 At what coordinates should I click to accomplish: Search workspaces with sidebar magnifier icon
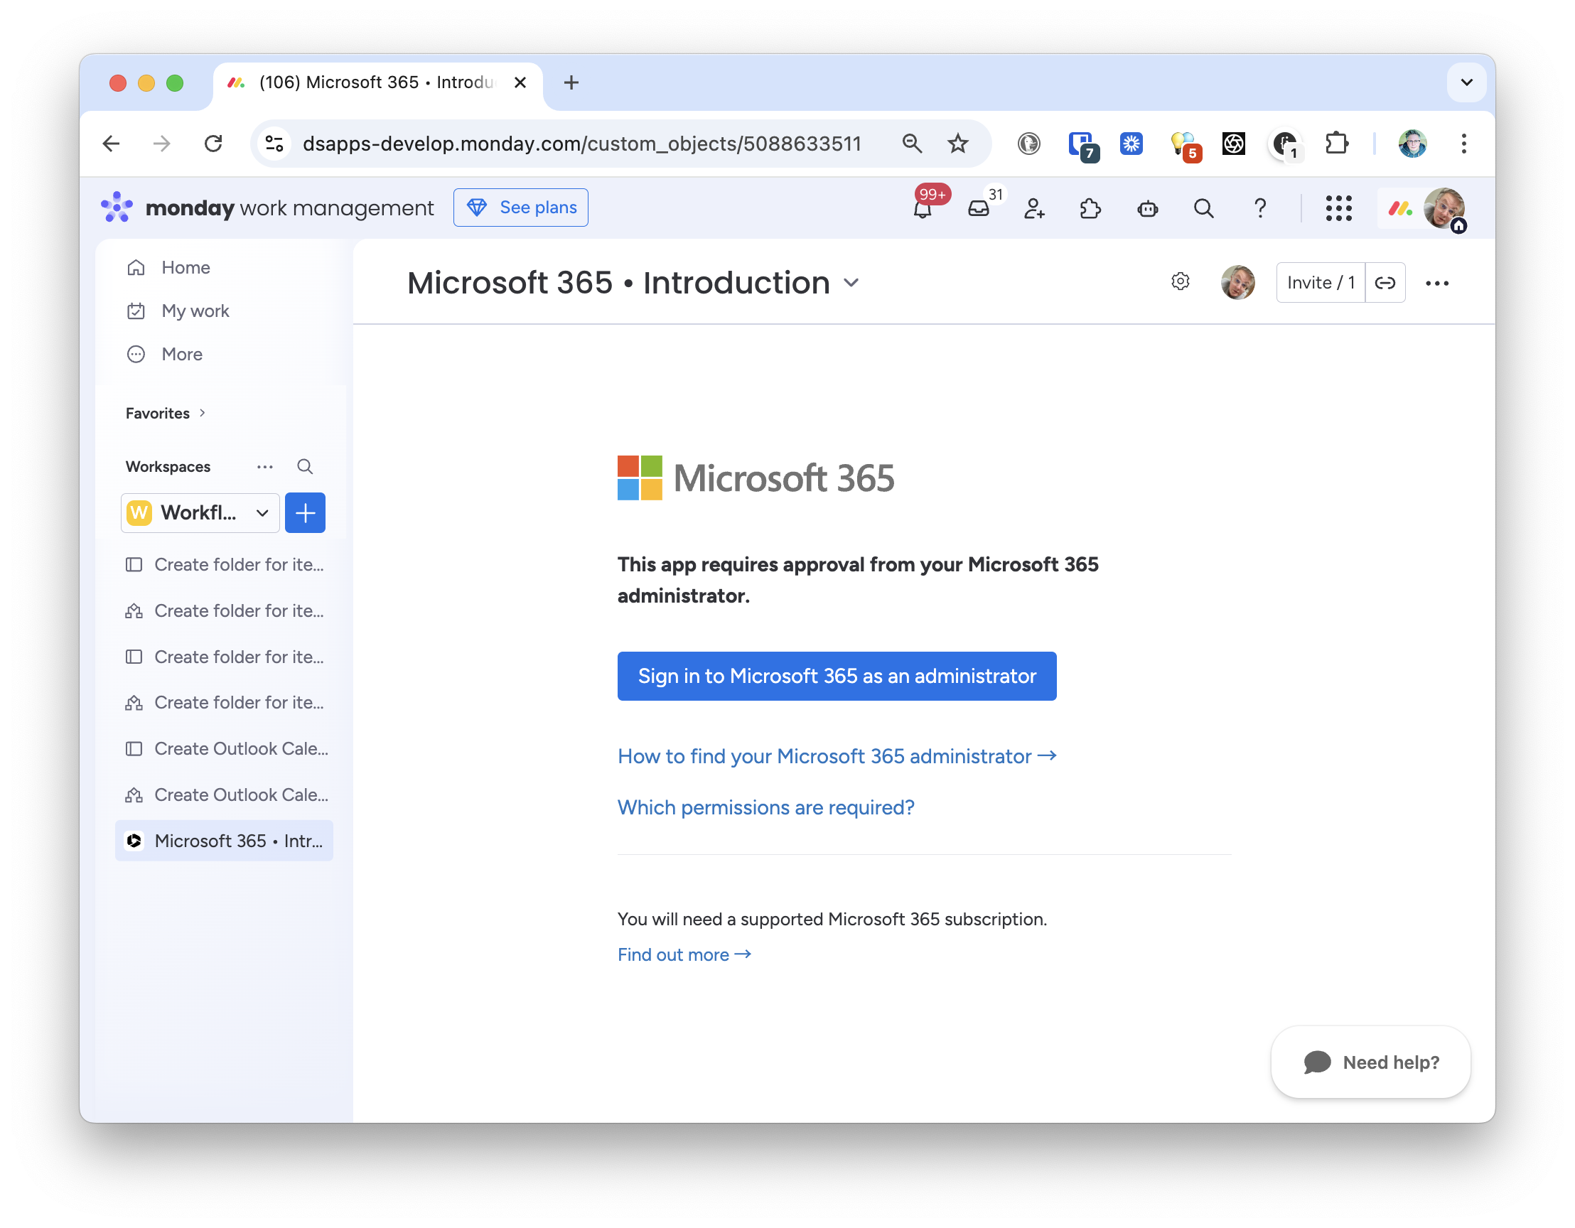tap(305, 466)
